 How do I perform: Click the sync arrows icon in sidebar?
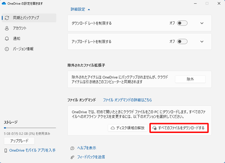tap(7, 18)
